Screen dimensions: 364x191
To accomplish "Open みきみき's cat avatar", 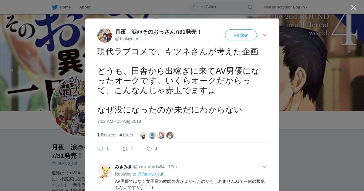I will (x=105, y=172).
